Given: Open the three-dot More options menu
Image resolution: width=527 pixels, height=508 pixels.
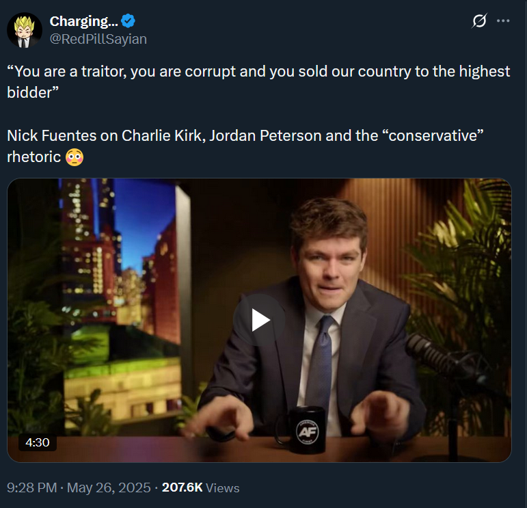Looking at the screenshot, I should point(503,21).
